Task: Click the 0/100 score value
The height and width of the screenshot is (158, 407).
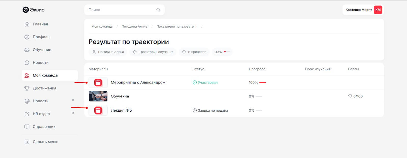Action: (358, 96)
